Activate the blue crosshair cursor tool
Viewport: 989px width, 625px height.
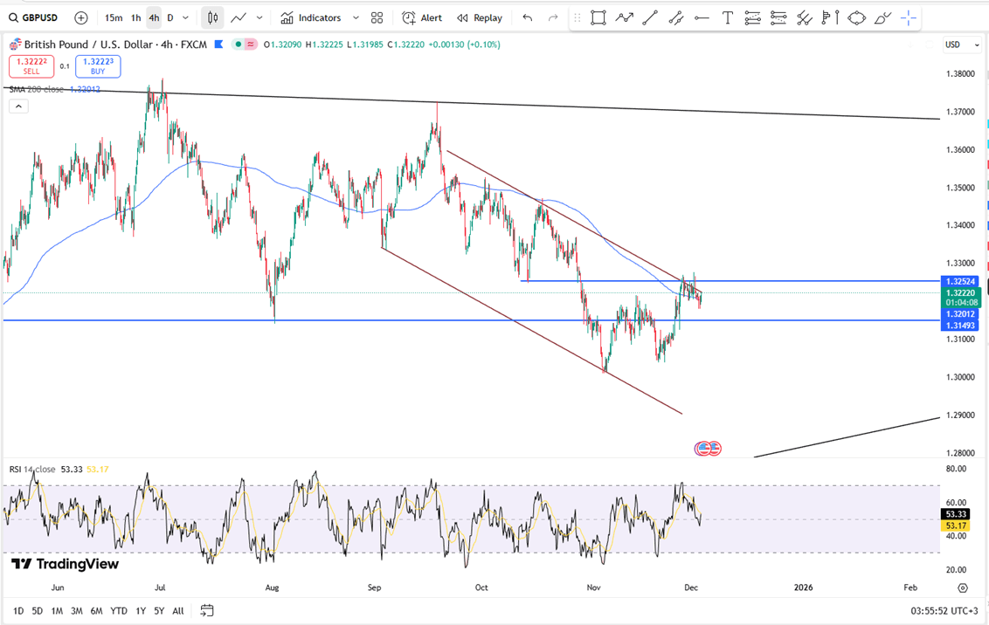[909, 17]
